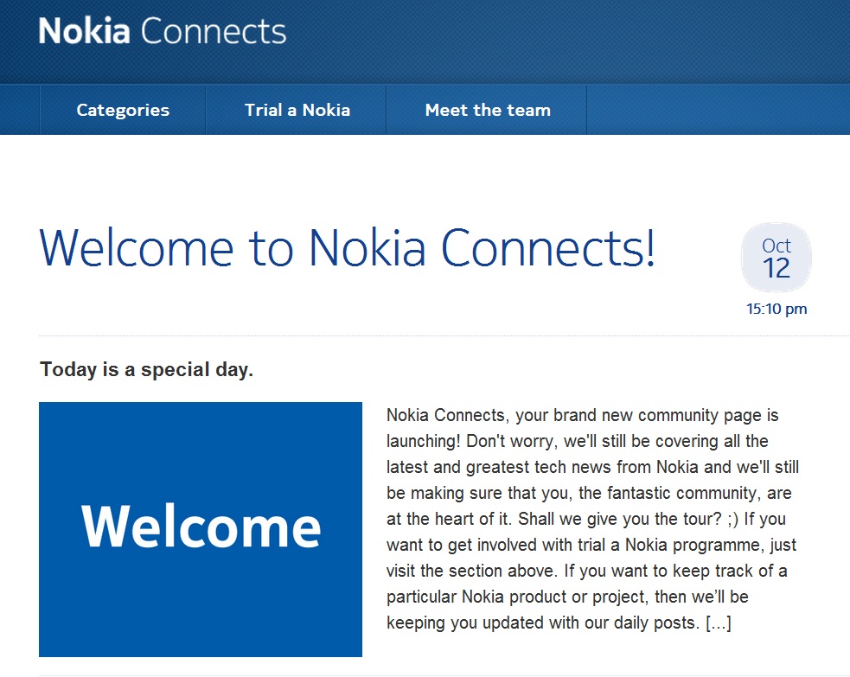
Task: Open Trial a Nokia to reveal its options
Action: click(297, 110)
